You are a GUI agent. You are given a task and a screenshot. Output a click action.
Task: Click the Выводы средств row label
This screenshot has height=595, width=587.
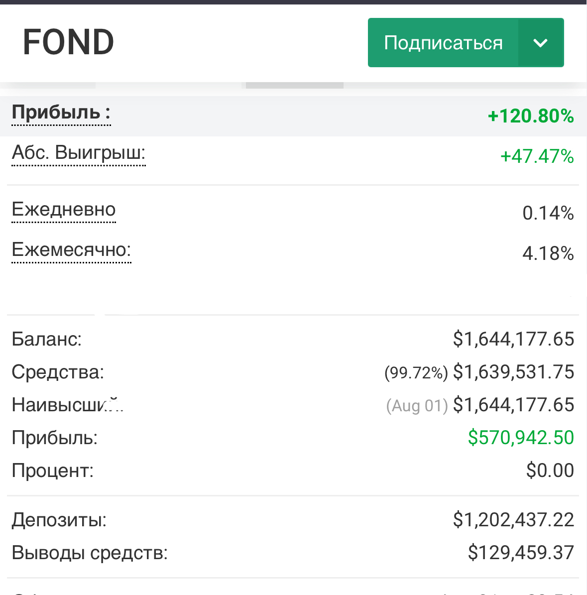click(90, 553)
